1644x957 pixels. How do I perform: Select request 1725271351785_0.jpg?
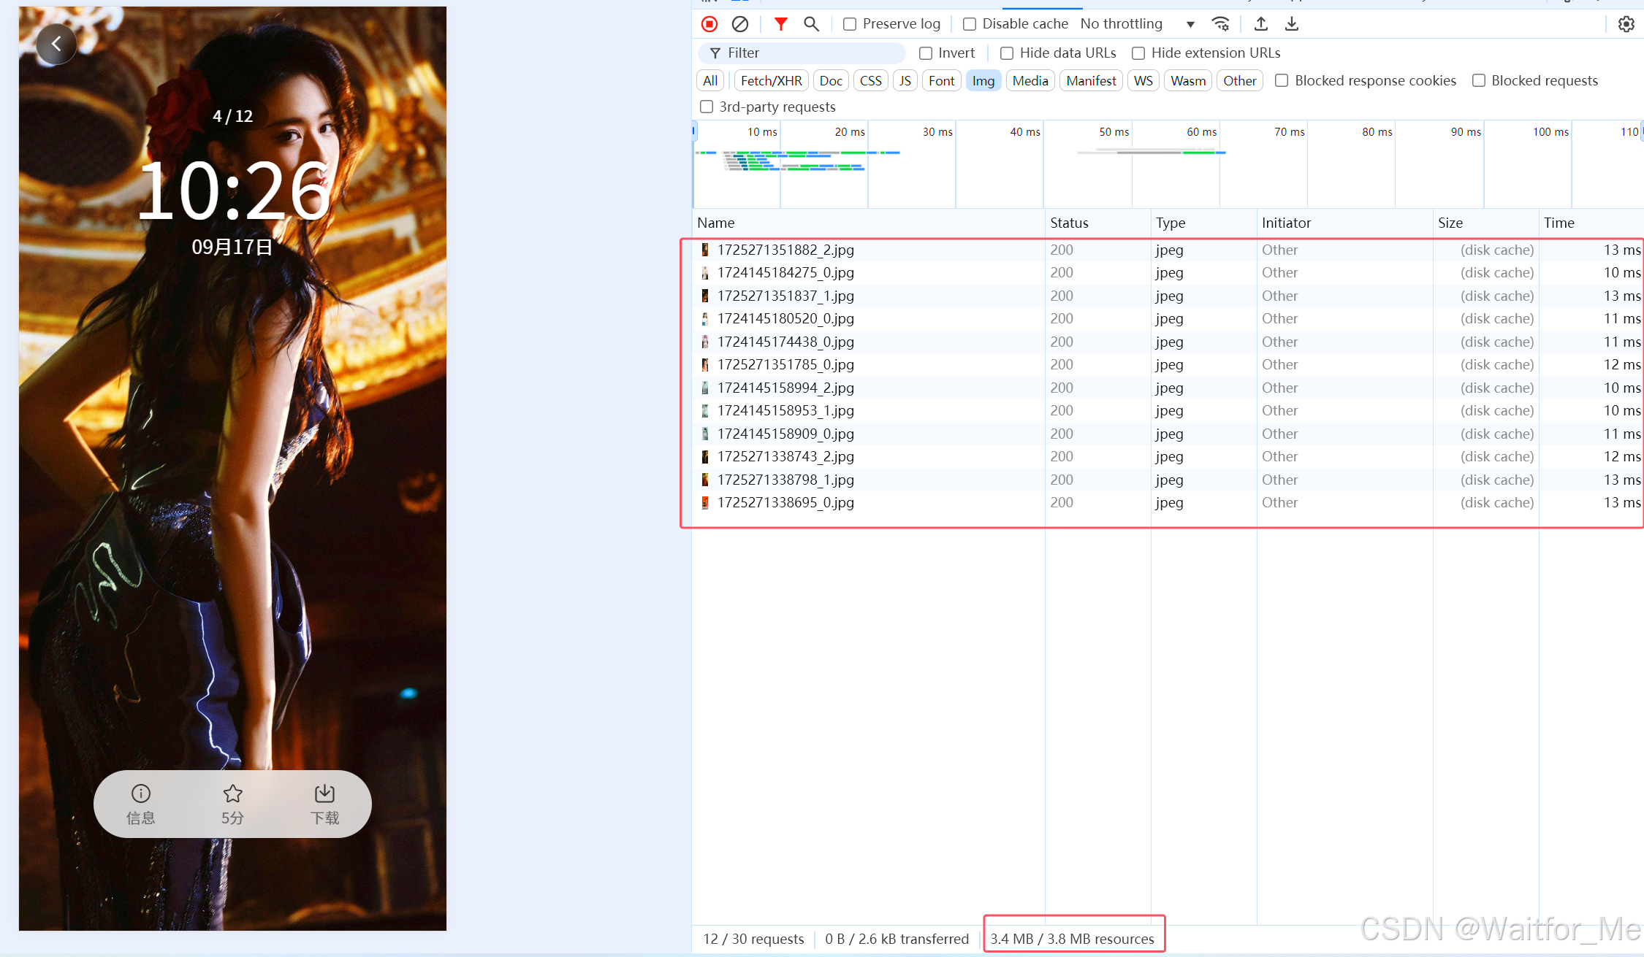click(x=1168, y=364)
